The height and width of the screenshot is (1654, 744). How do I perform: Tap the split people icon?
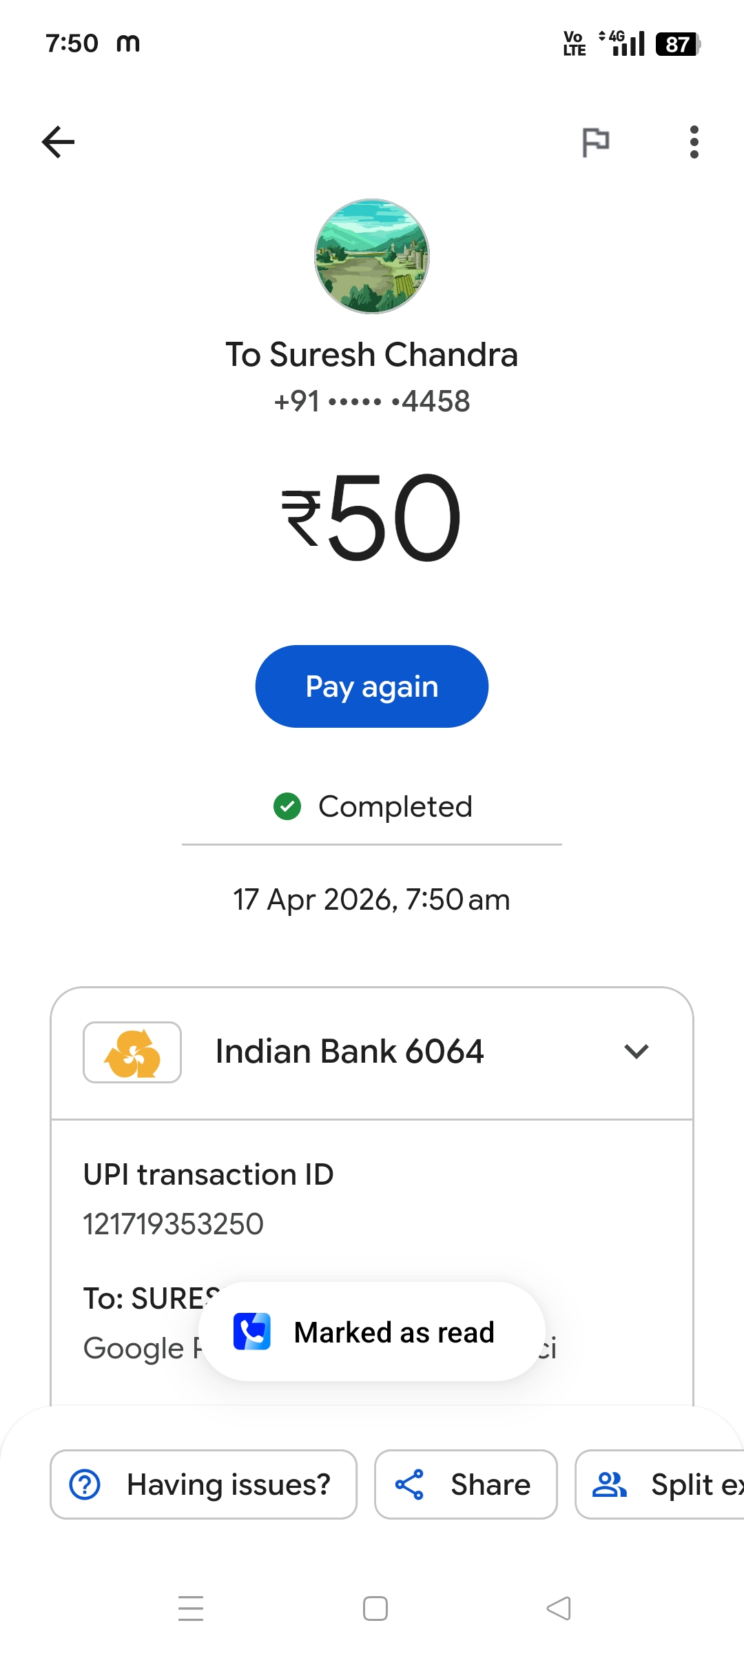[610, 1484]
